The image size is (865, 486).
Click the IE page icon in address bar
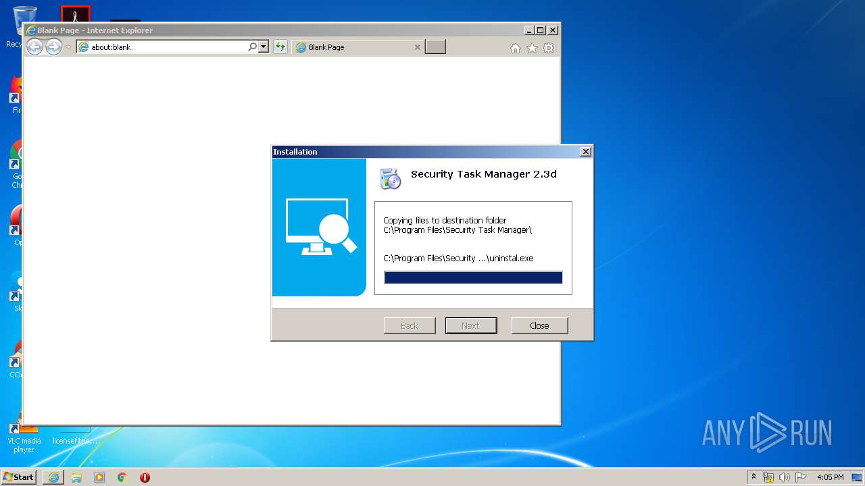(84, 47)
